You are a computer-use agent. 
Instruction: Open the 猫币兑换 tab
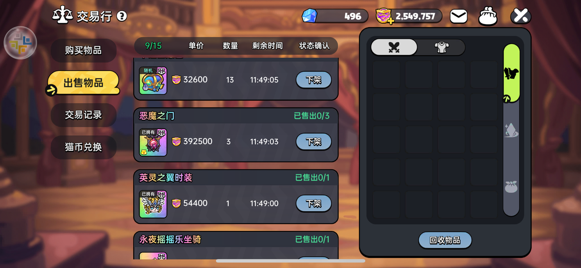[x=84, y=147]
